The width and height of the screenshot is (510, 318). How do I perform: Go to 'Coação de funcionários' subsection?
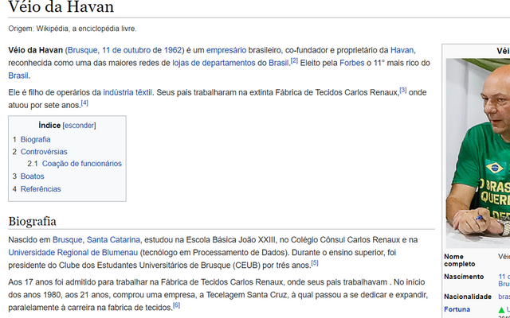tap(82, 164)
